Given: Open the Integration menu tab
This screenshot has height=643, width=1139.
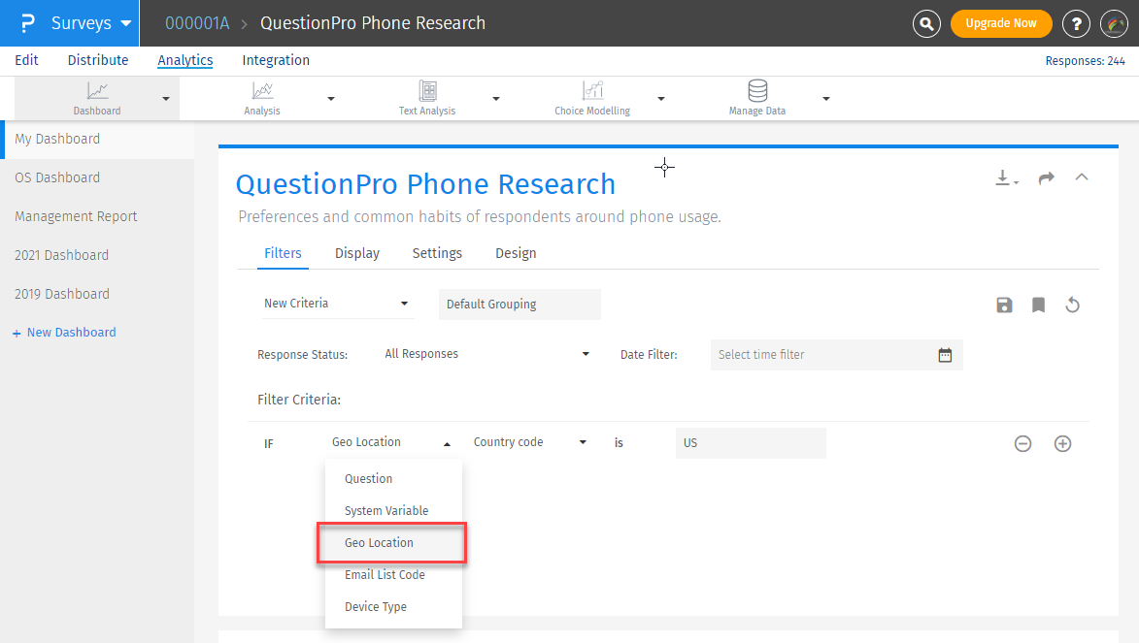Looking at the screenshot, I should click(276, 60).
